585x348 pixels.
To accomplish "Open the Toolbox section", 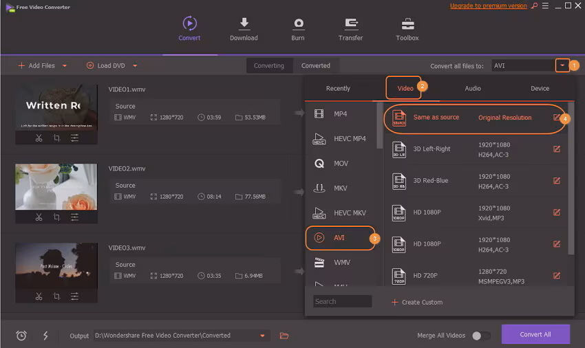I will click(x=407, y=29).
